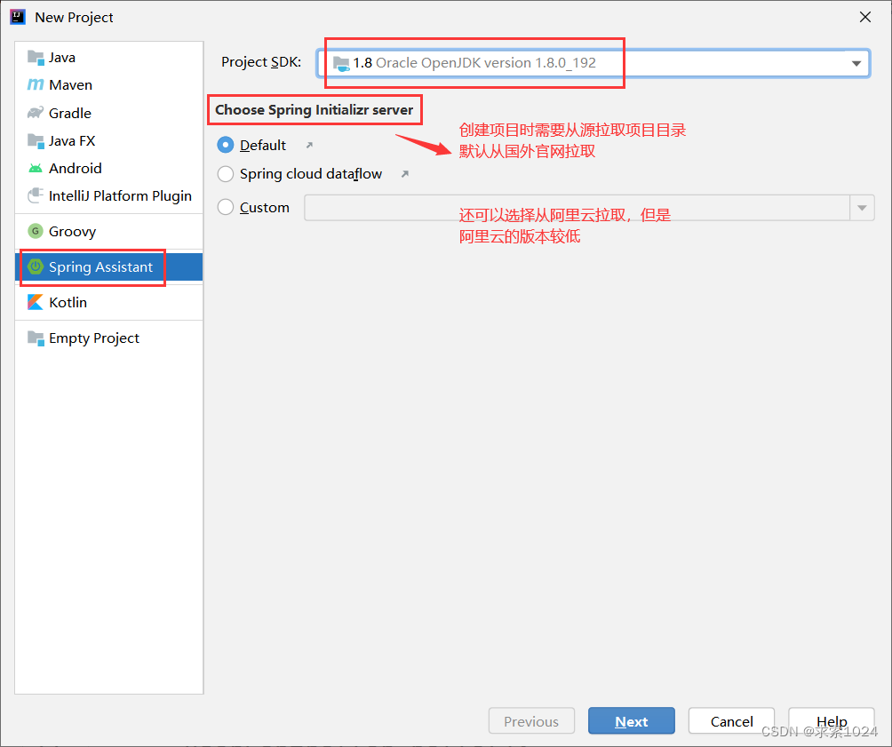The width and height of the screenshot is (892, 747).
Task: Expand the Custom server URL dropdown arrow
Action: tap(862, 208)
